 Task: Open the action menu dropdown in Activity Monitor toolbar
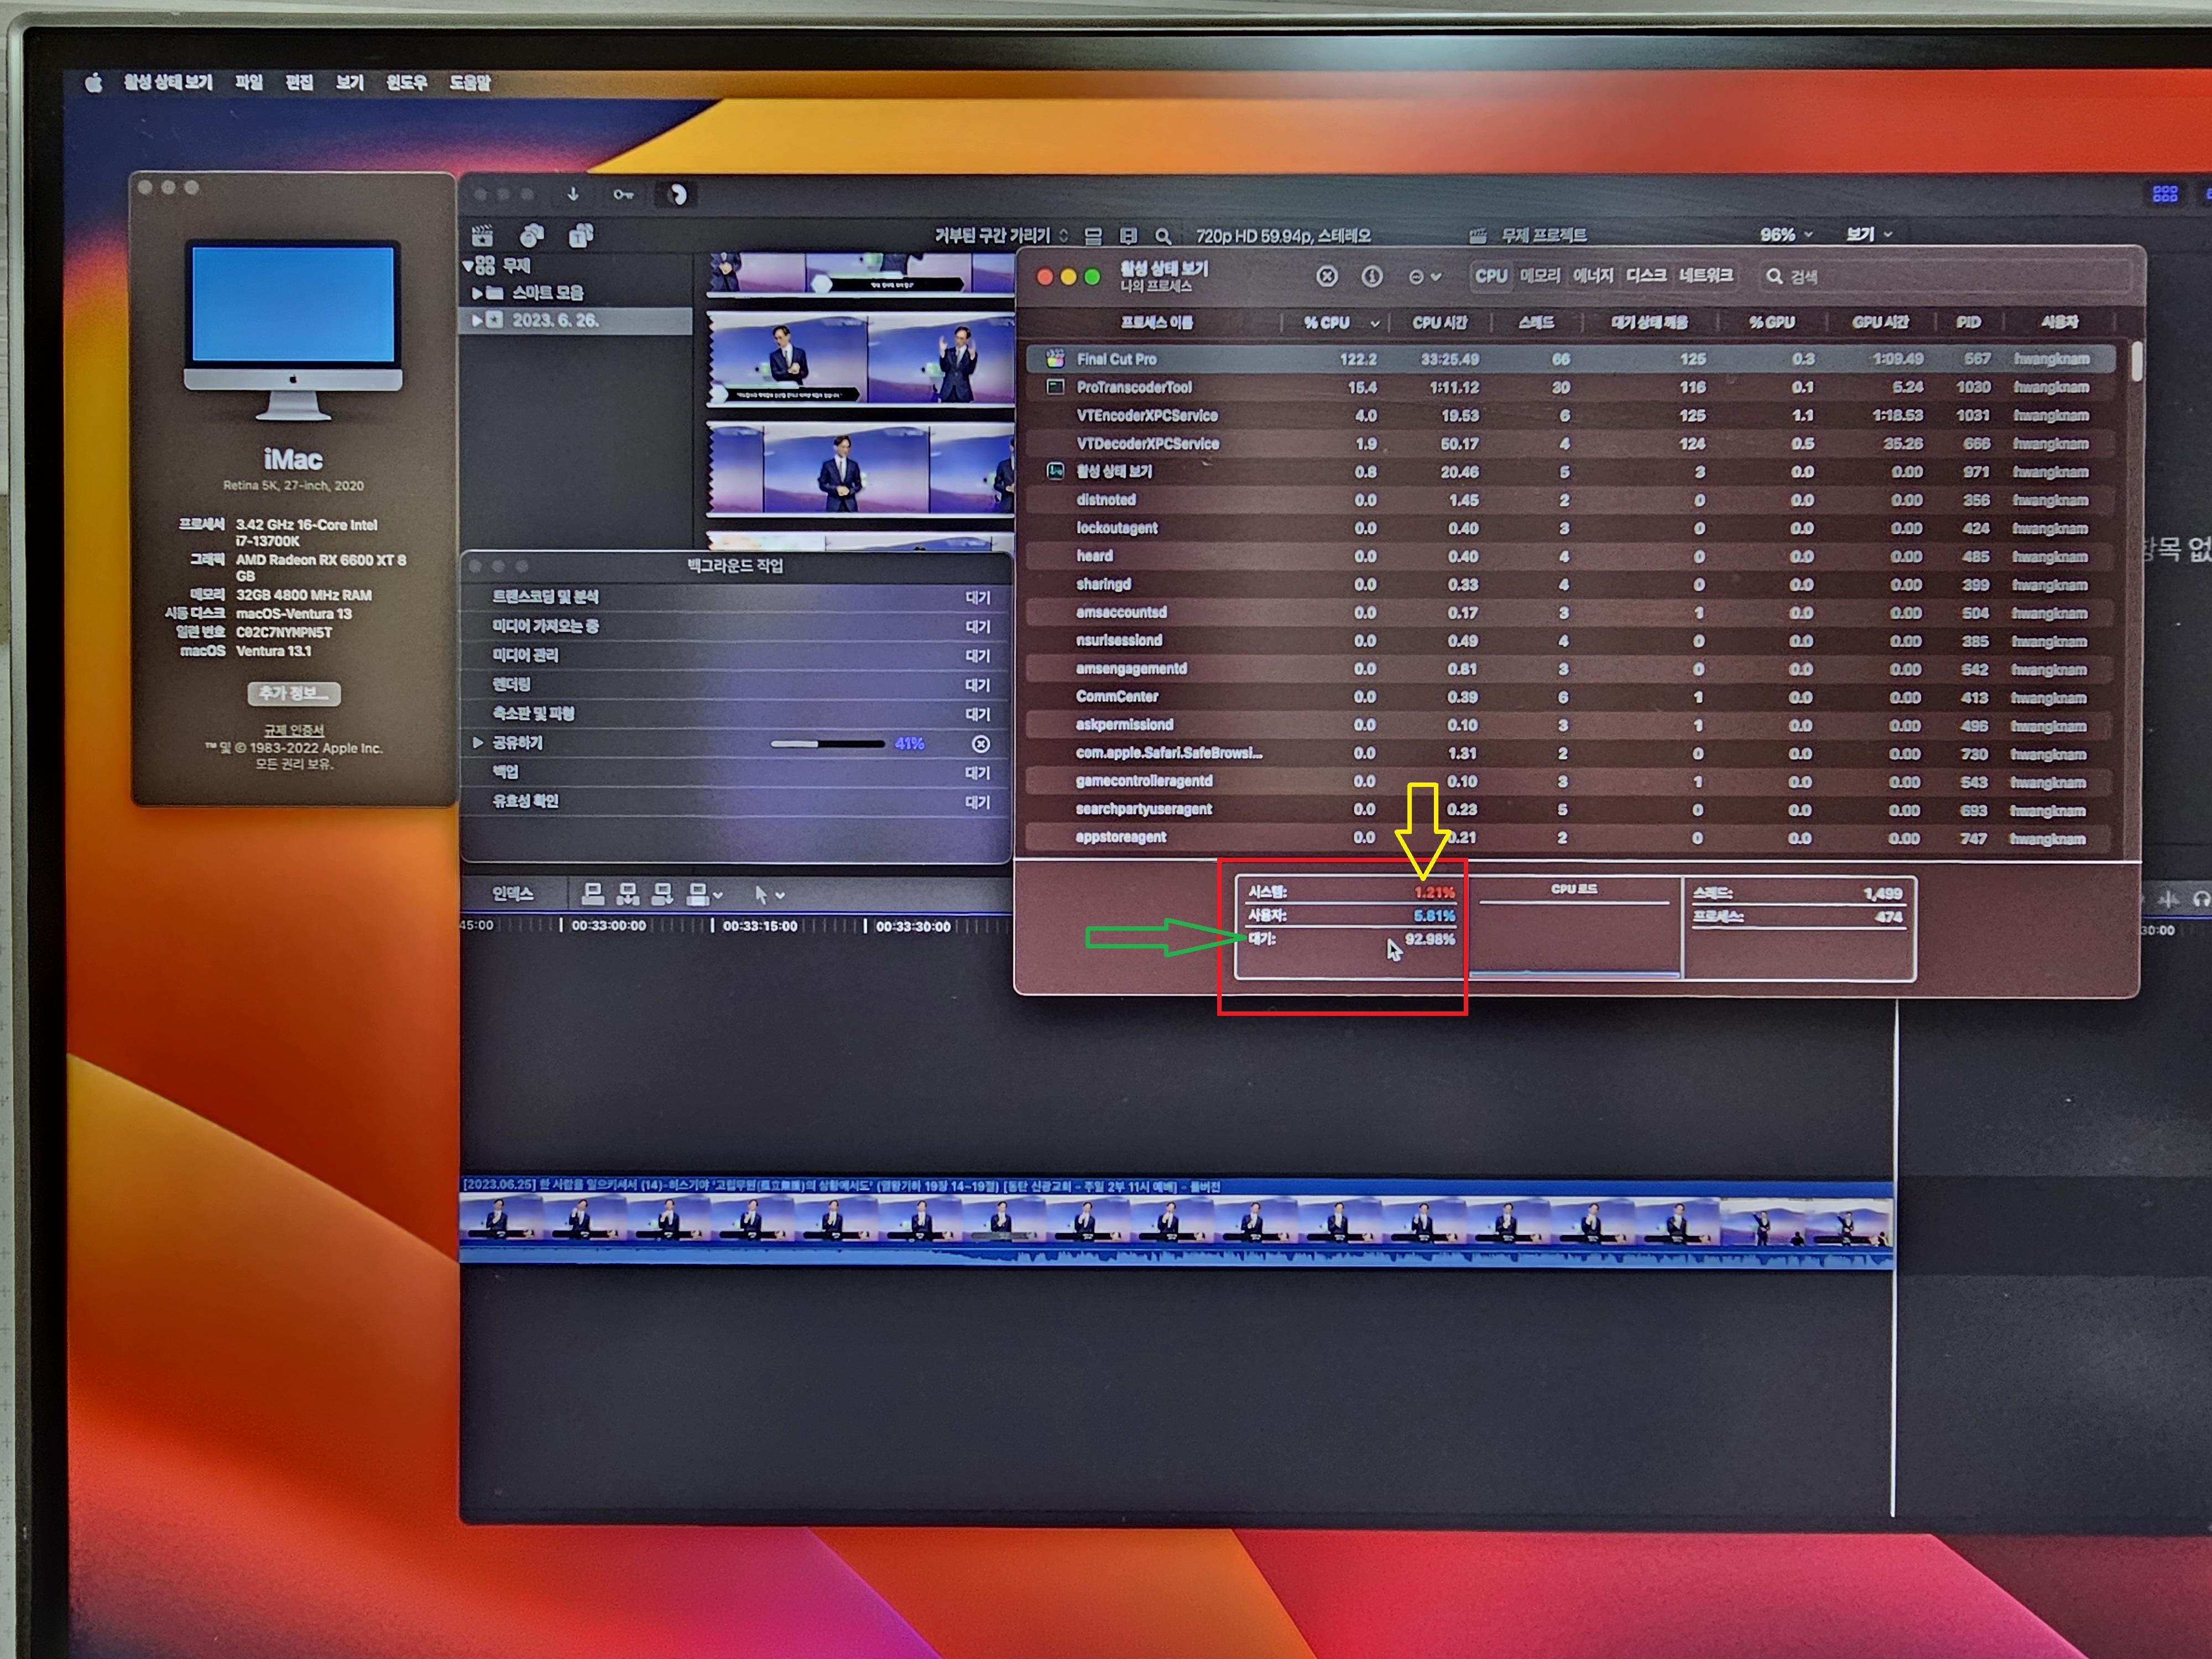(x=1424, y=277)
